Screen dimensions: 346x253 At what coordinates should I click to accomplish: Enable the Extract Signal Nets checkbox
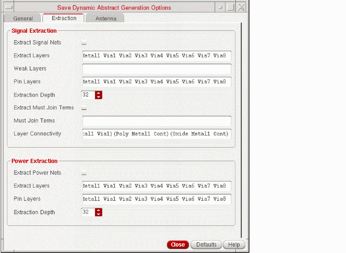pyautogui.click(x=84, y=42)
